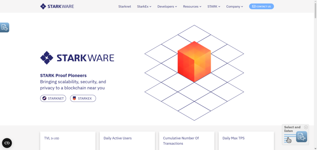
Task: Click the Contact Us button
Action: click(261, 6)
